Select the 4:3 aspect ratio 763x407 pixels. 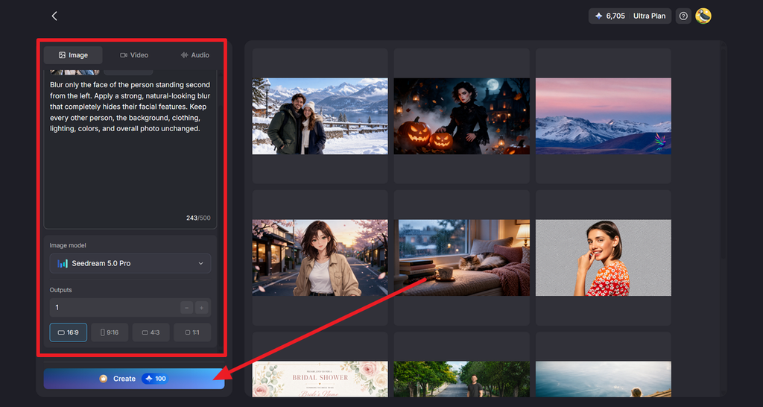tap(151, 332)
